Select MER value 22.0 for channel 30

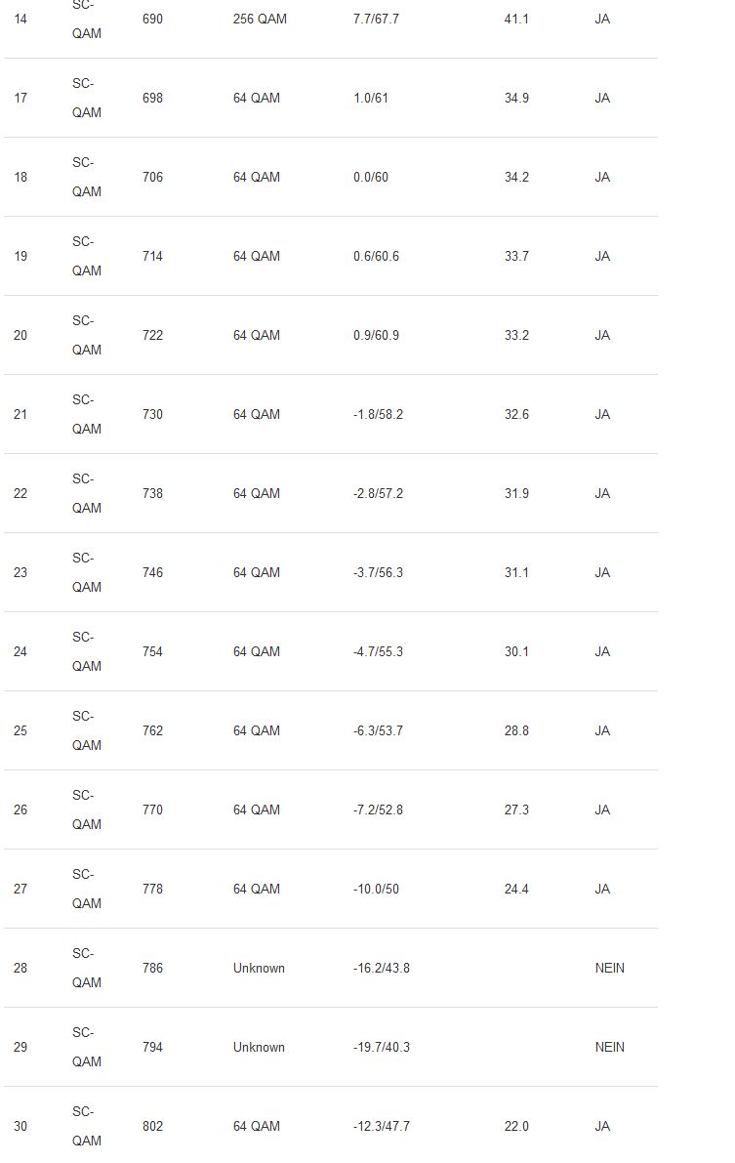pos(516,1126)
